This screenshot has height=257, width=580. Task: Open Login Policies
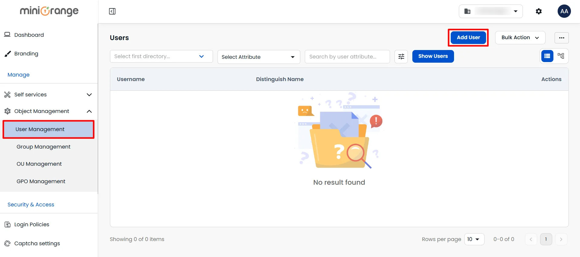[x=31, y=224]
